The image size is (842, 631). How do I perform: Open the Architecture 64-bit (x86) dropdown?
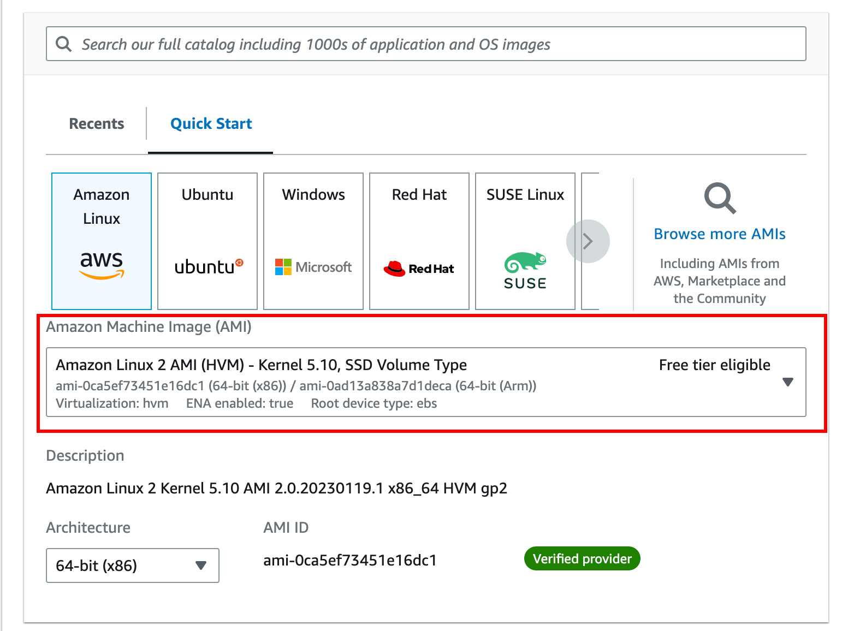point(133,565)
